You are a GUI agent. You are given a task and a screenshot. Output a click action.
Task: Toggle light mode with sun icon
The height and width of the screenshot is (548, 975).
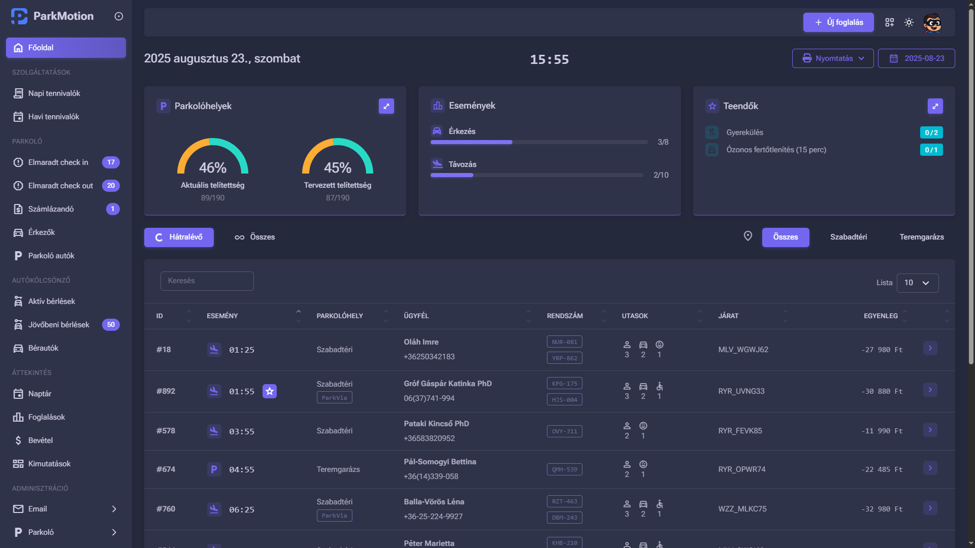909,22
